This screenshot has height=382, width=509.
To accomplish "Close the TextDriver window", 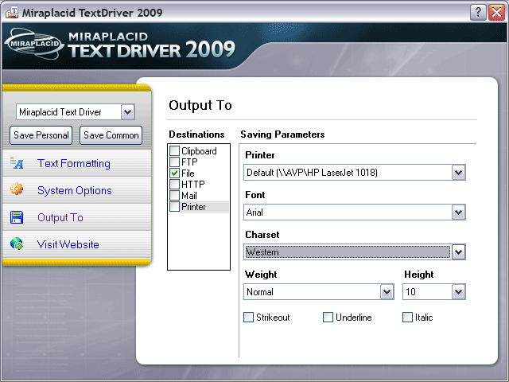I will [496, 13].
